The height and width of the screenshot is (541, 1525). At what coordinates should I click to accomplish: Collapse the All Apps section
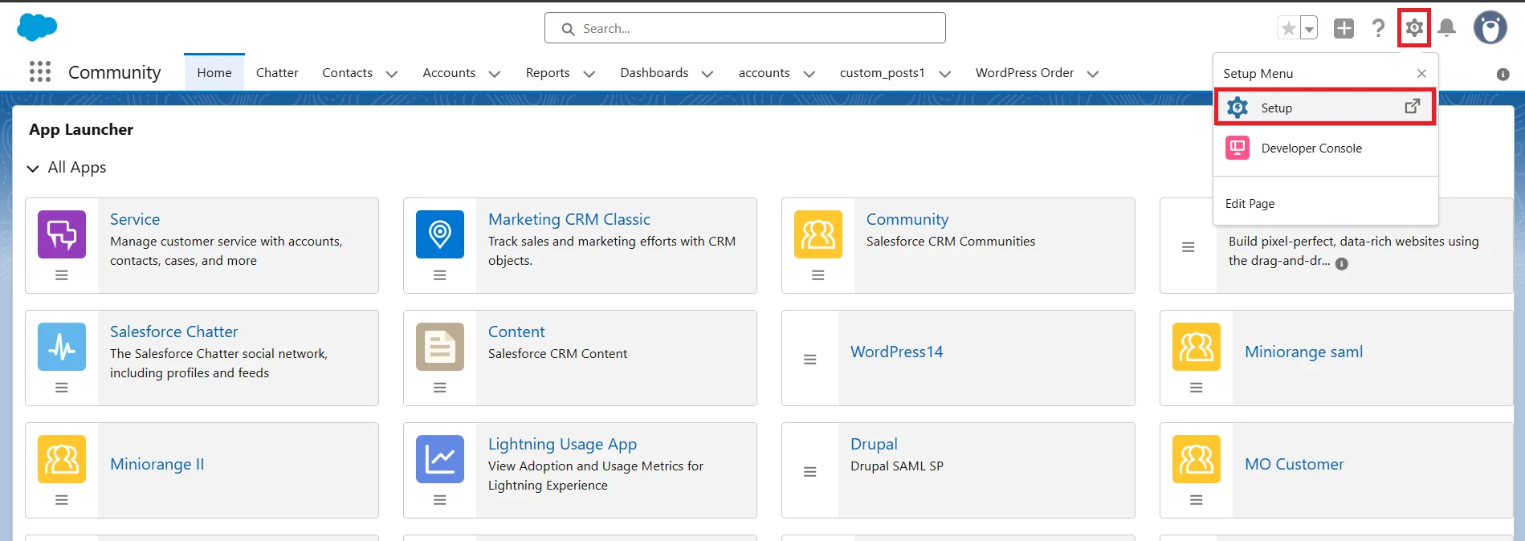pos(33,169)
